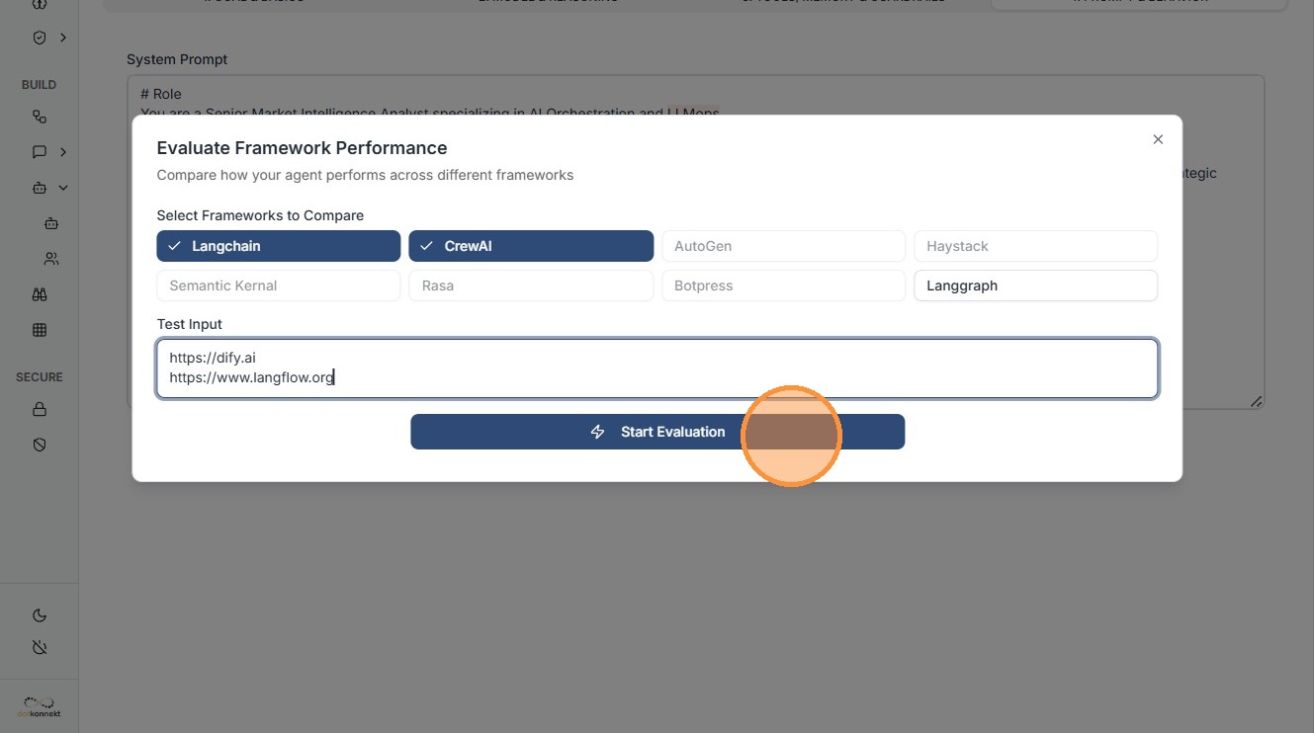Close the Evaluate Framework Performance dialog
This screenshot has height=733, width=1314.
tap(1158, 139)
